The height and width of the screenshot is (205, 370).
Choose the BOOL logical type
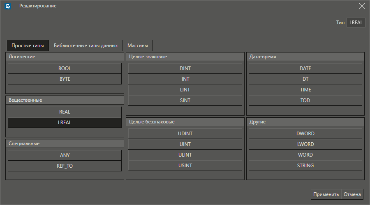pos(65,68)
